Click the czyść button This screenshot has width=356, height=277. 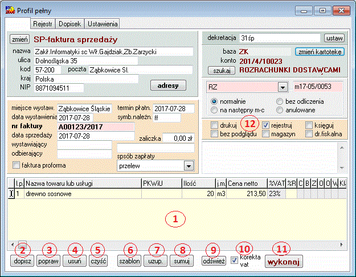(x=99, y=261)
